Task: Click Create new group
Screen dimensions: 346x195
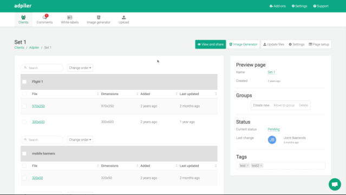Action: point(262,105)
